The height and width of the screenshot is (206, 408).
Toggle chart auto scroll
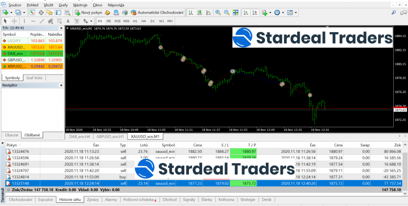(x=245, y=12)
